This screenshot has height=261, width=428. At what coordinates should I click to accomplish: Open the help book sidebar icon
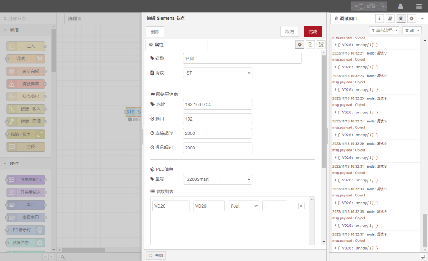(x=390, y=19)
